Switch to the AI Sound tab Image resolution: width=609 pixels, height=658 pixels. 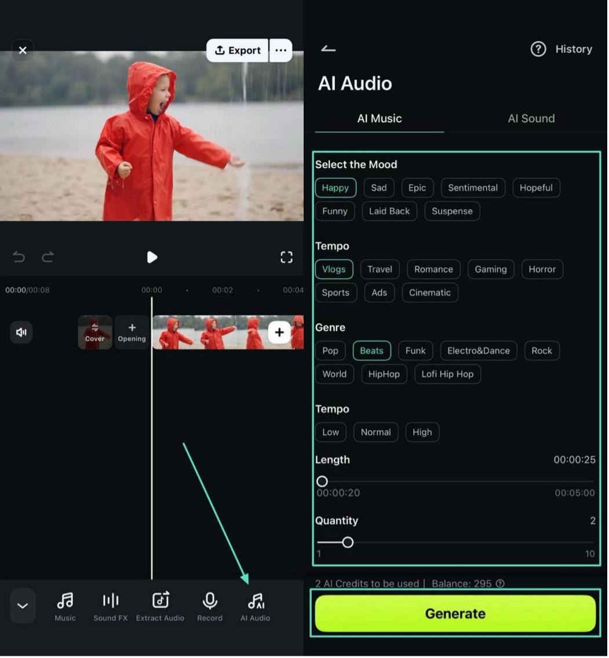pyautogui.click(x=531, y=119)
